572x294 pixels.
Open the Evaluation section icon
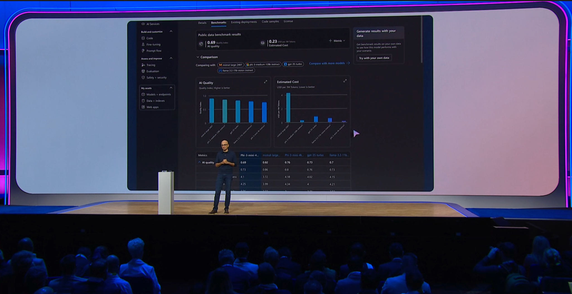(x=143, y=71)
